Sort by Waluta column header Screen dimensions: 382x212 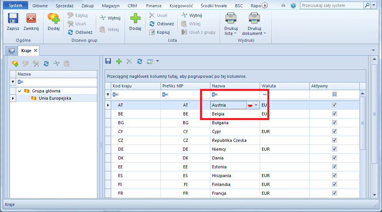pyautogui.click(x=285, y=86)
